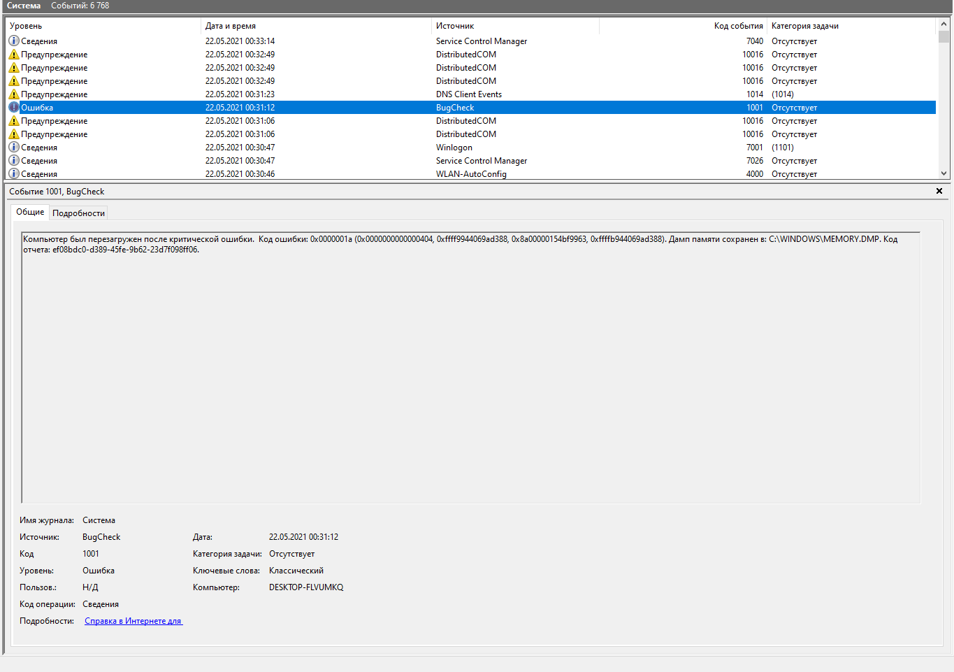The image size is (954, 672).
Task: Click the BugCheck source value in details
Action: tap(101, 537)
